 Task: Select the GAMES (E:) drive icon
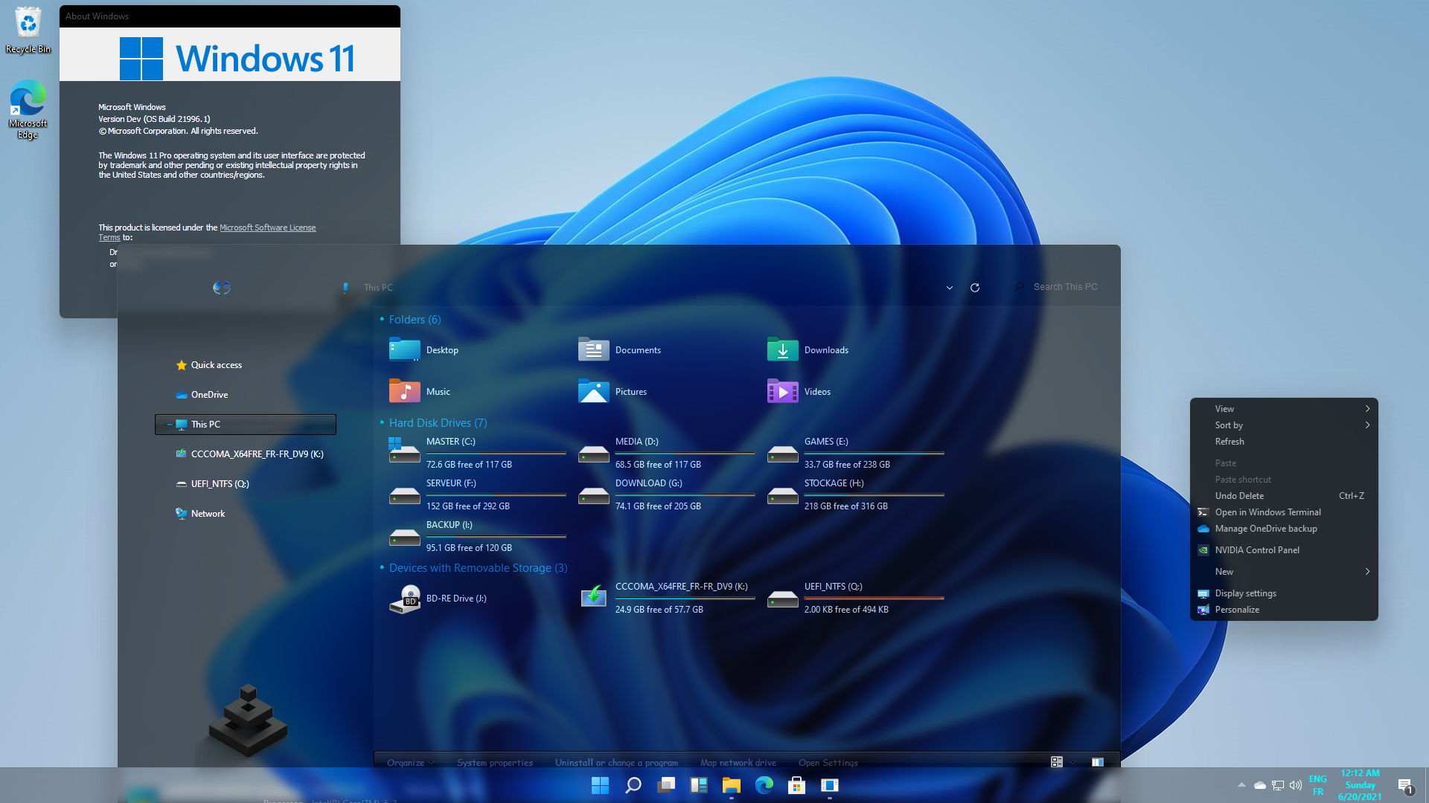[x=782, y=454]
